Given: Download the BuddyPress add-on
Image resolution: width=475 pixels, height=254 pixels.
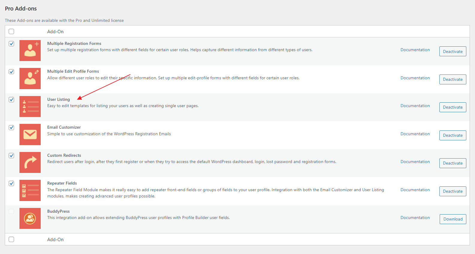Looking at the screenshot, I should 453,219.
